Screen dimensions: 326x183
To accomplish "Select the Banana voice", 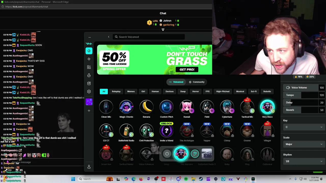I will (146, 107).
